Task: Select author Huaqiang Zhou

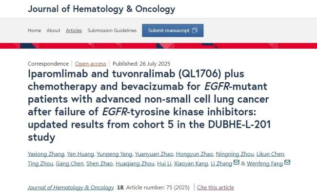Action: tap(135, 163)
